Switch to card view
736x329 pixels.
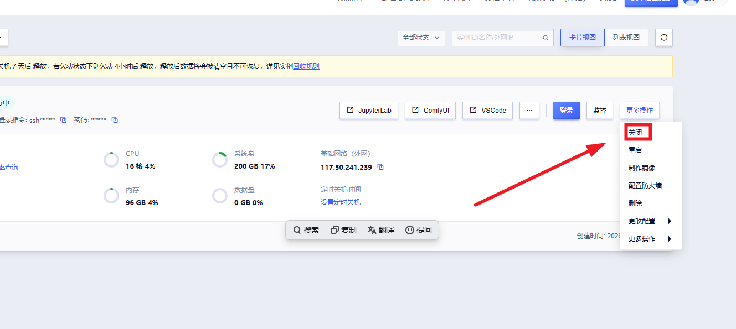coord(582,38)
